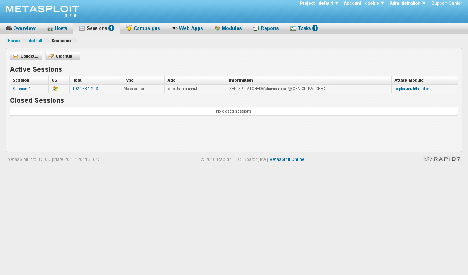The image size is (468, 275).
Task: Open the Hosts tab
Action: (61, 28)
